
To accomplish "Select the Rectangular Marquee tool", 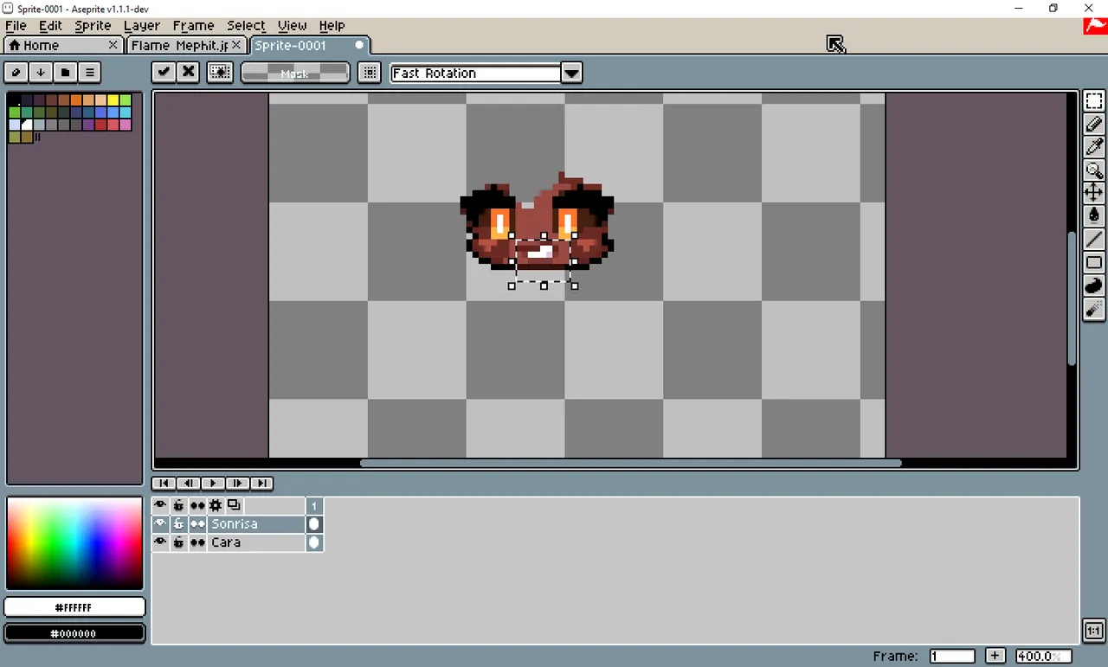I will point(1094,101).
